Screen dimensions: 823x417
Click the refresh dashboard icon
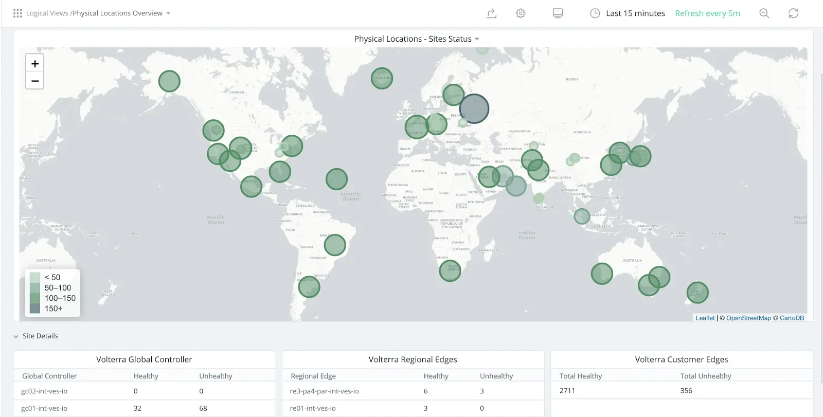point(794,13)
